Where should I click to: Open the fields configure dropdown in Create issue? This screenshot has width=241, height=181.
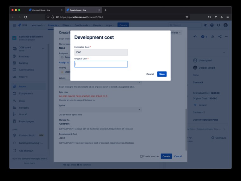pos(176,33)
